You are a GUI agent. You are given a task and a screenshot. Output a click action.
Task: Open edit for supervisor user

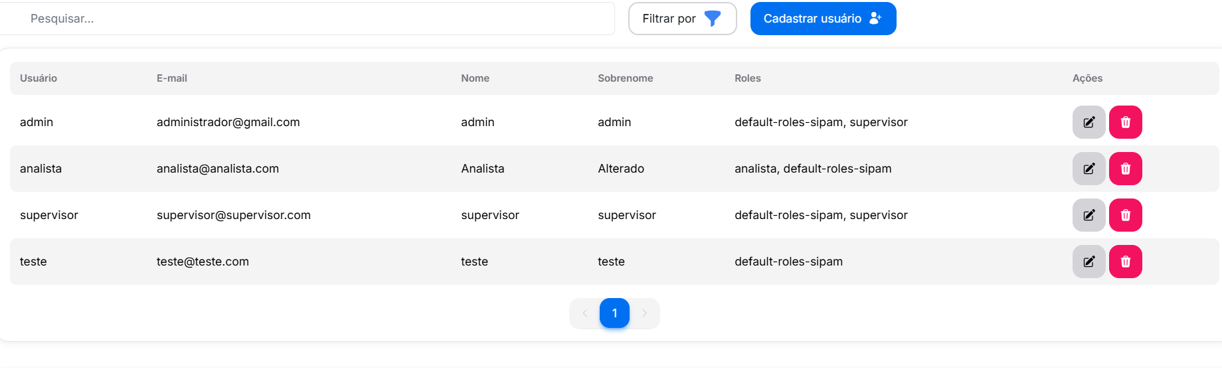click(x=1089, y=215)
